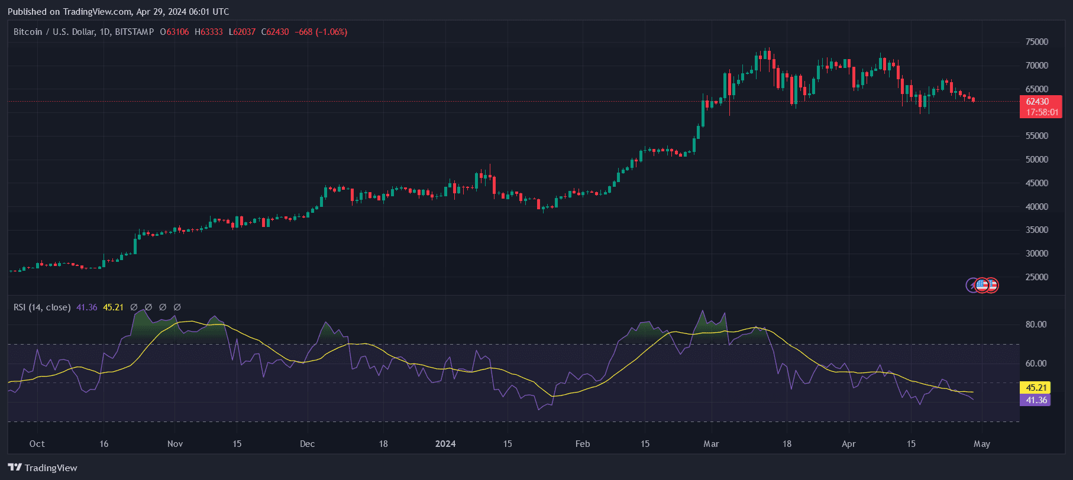Screen dimensions: 1073x480
Task: Click the high value H63333
Action: (x=209, y=32)
